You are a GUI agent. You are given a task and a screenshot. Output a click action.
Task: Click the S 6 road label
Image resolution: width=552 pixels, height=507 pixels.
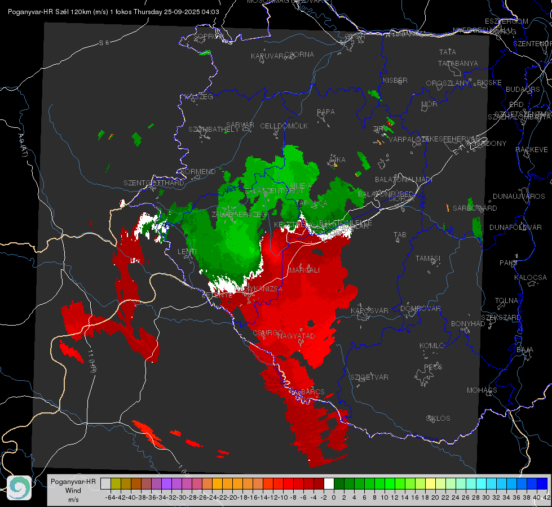104,43
